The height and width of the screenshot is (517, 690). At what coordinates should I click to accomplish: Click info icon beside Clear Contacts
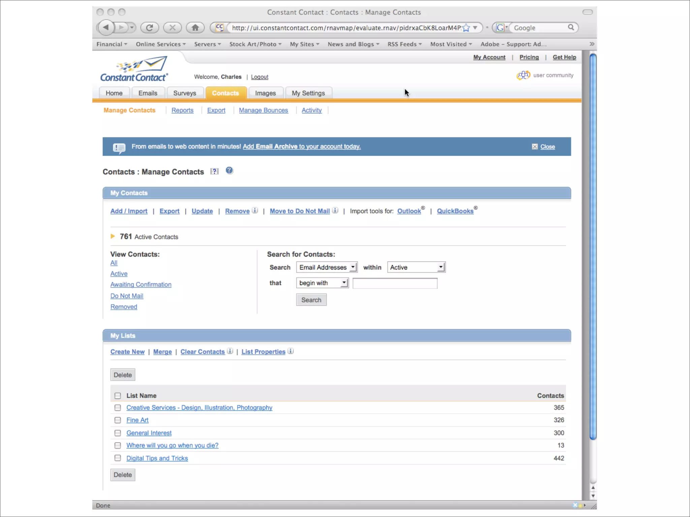[x=230, y=351]
